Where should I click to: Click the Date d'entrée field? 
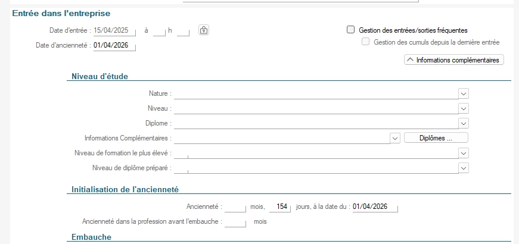(x=114, y=30)
